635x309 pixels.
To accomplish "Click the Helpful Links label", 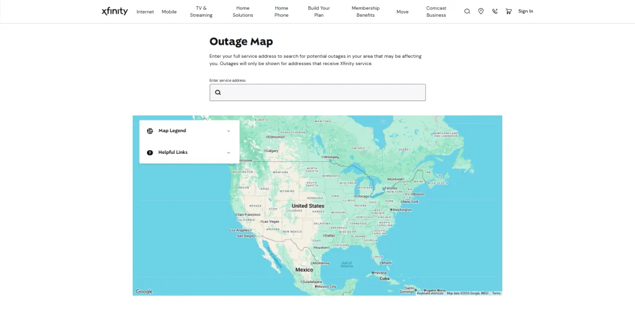I will click(173, 153).
